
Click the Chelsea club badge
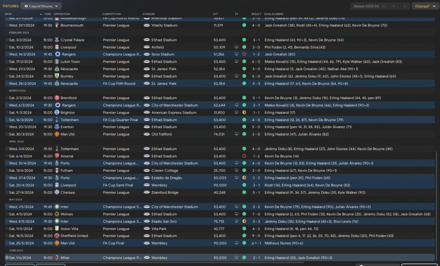(57, 193)
